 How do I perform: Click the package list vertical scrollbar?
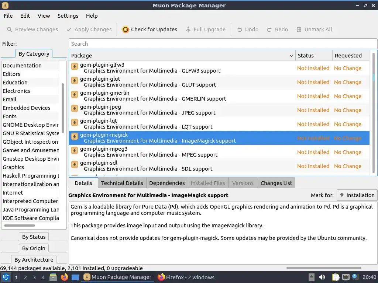point(374,113)
